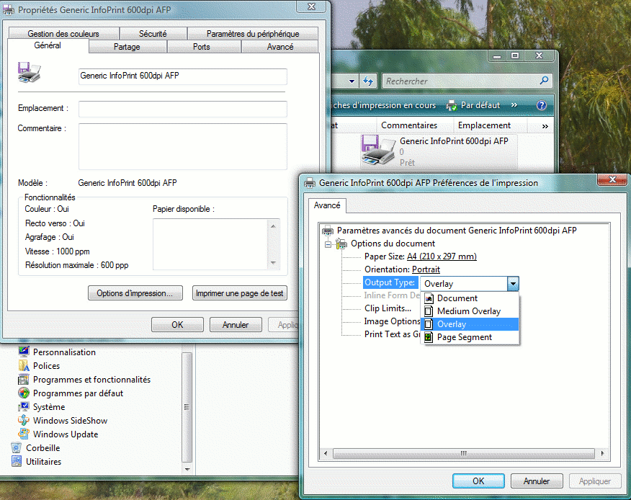Select the Avancé tab in Préférences dialog

327,205
